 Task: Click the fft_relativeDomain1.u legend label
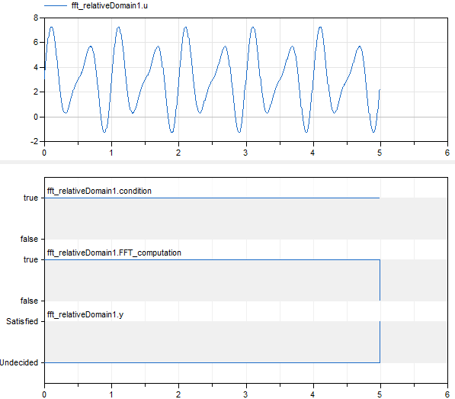[110, 5]
